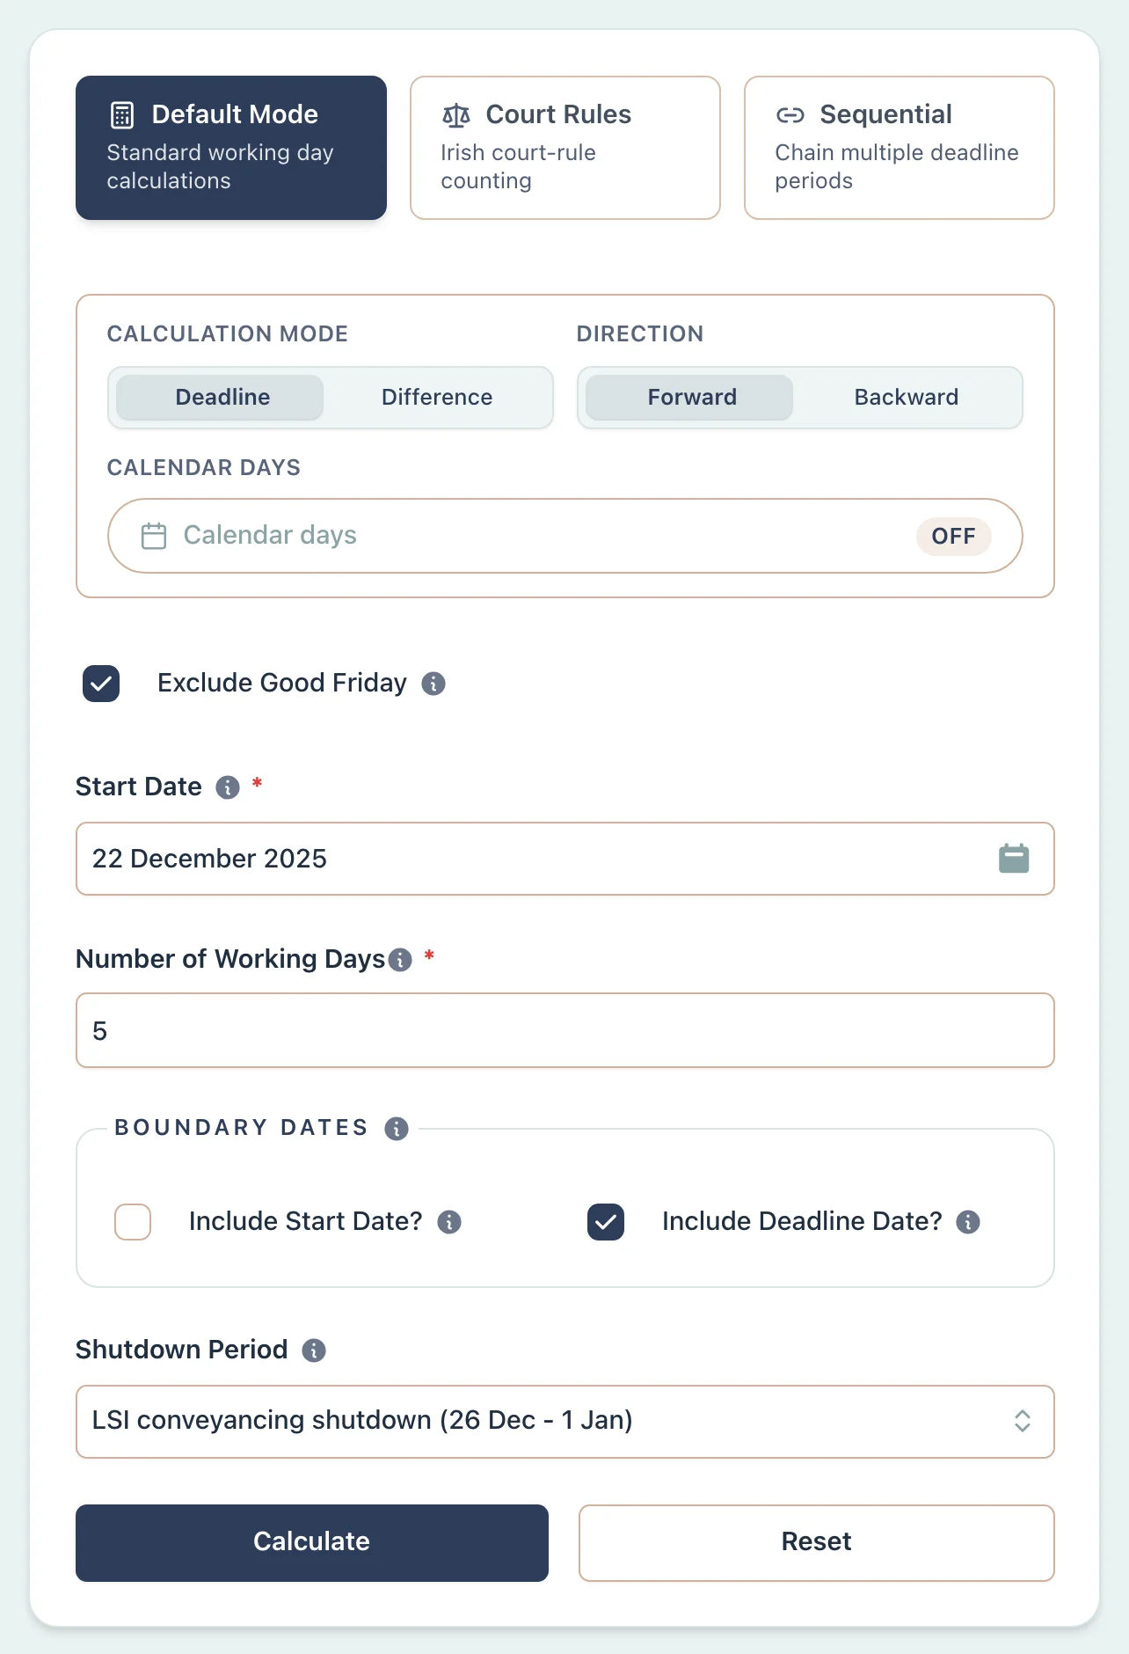
Task: Click the Reset button
Action: tap(815, 1542)
